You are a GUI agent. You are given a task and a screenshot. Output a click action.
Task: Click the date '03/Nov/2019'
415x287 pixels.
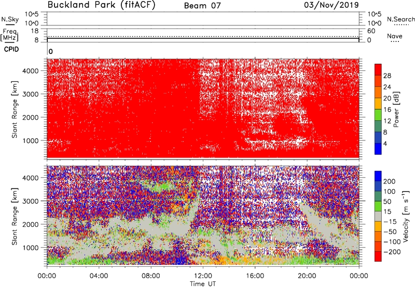pos(331,5)
